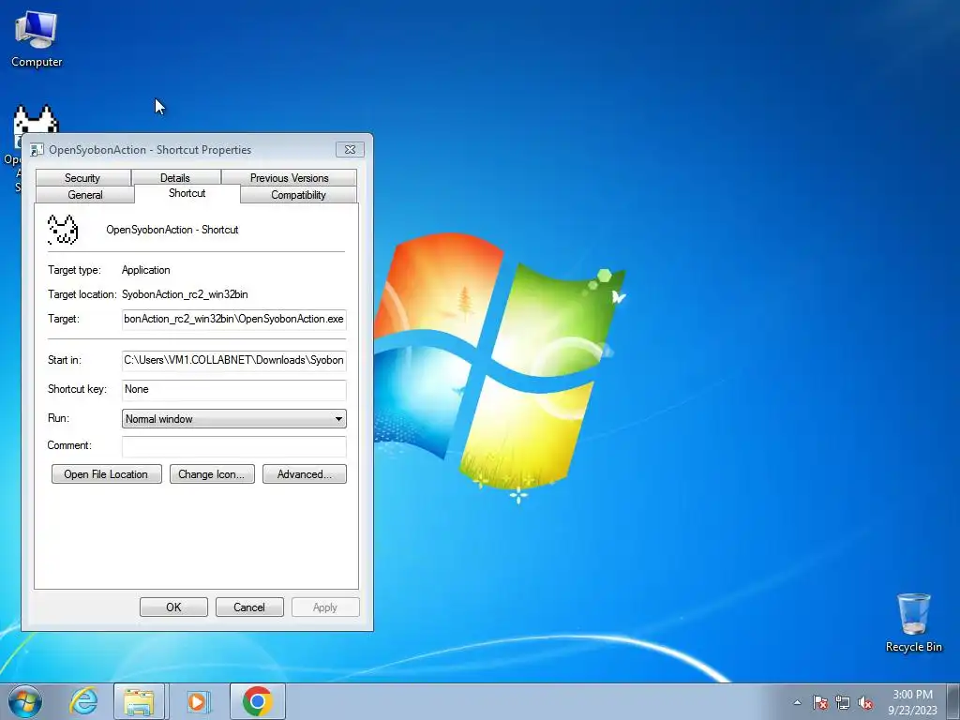Switch to the Details tab
960x720 pixels.
coord(175,177)
